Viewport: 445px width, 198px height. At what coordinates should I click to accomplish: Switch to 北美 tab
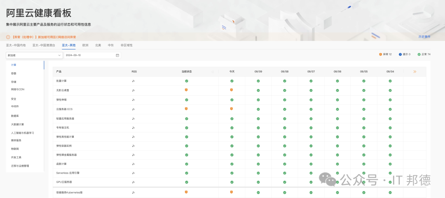(x=98, y=45)
